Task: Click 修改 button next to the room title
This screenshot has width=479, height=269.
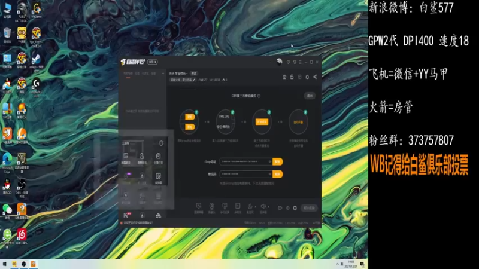Action: pos(193,73)
